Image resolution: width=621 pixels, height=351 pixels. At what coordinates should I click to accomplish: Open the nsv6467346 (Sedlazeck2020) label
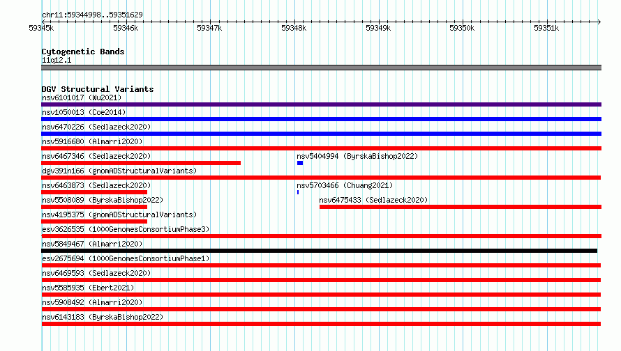(96, 156)
